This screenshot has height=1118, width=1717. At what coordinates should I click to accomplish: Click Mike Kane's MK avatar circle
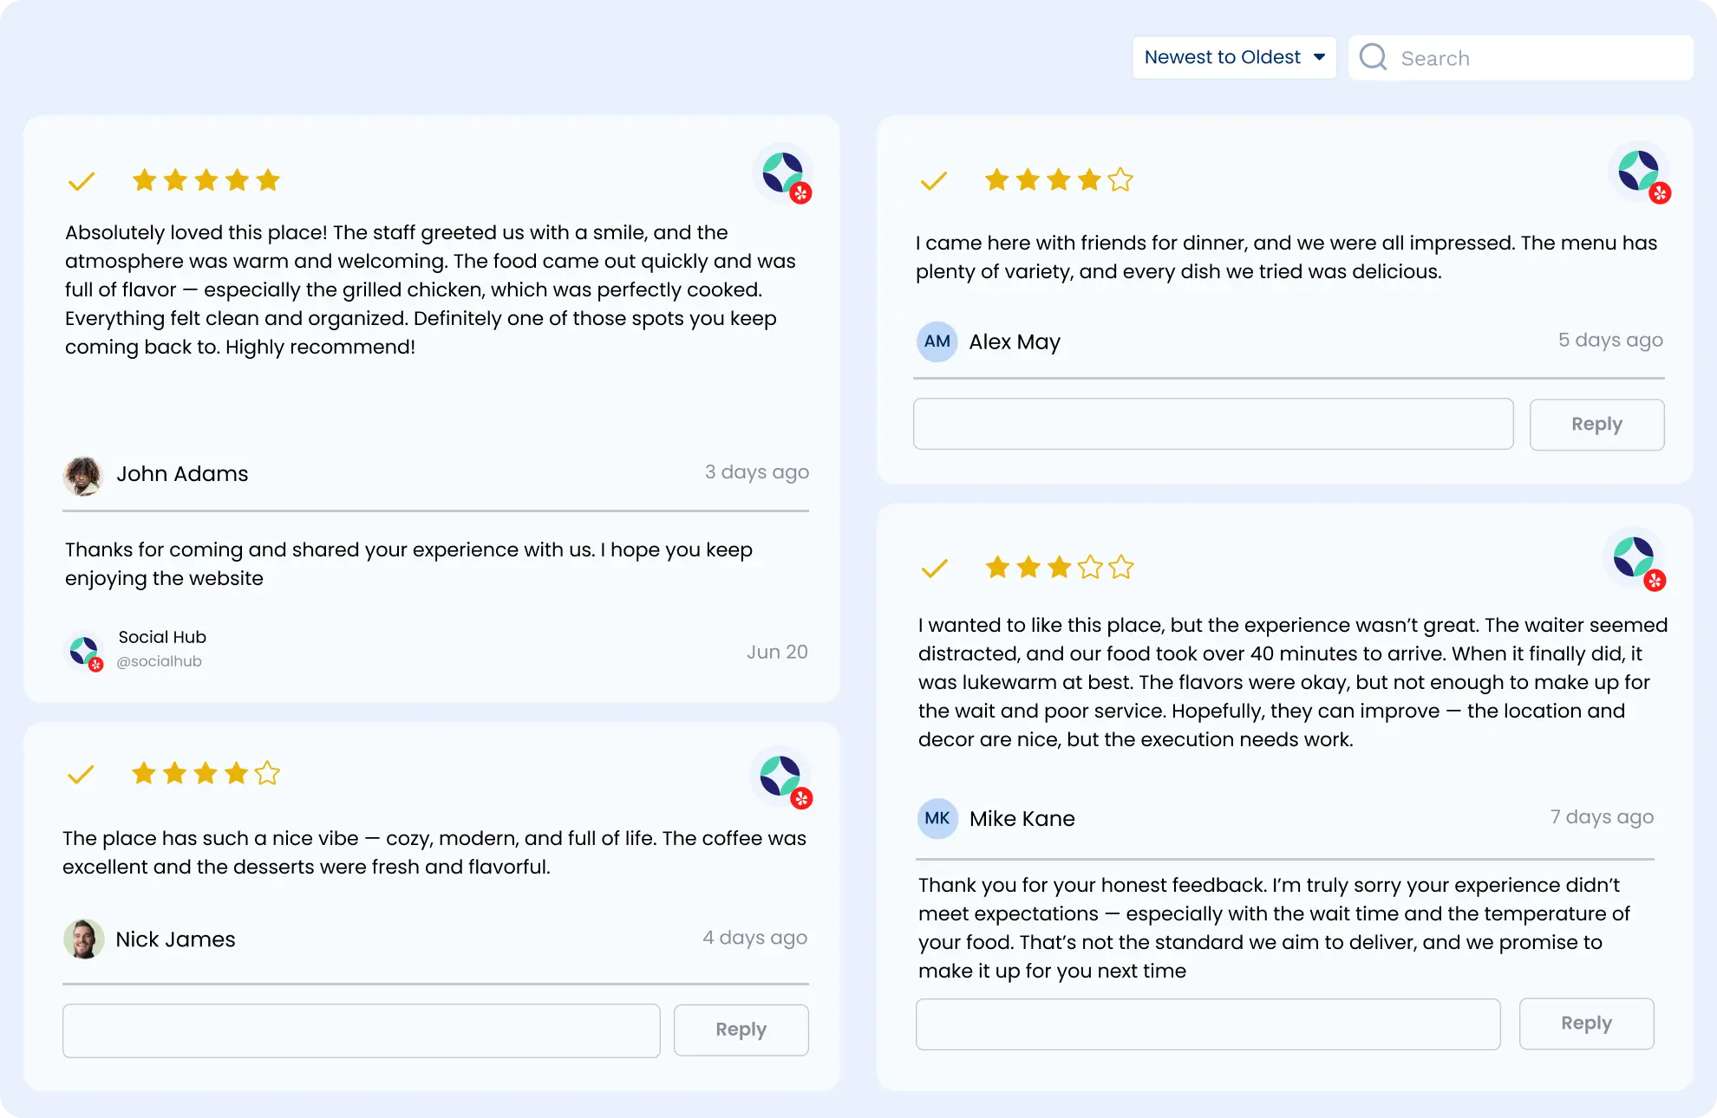pos(937,818)
